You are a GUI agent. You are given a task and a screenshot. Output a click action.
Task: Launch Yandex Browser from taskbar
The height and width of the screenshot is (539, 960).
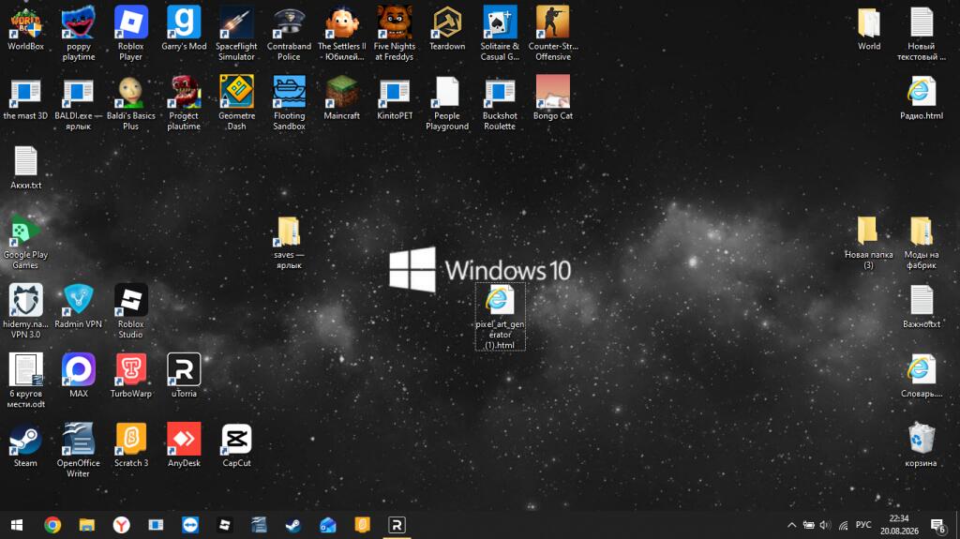[x=121, y=525]
